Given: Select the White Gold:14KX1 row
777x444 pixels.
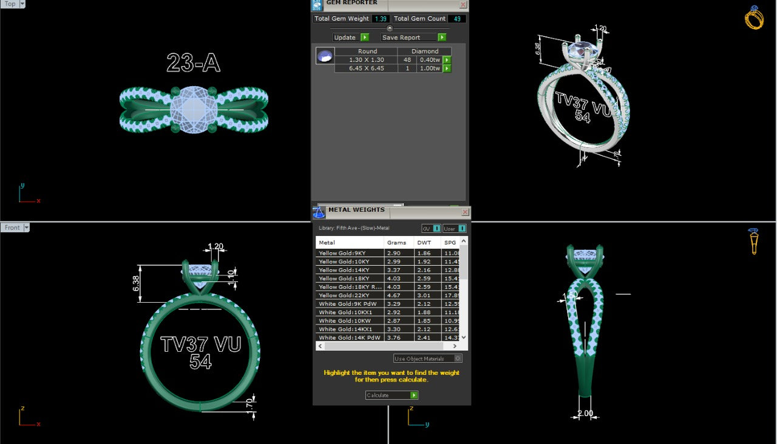Looking at the screenshot, I should pos(388,329).
